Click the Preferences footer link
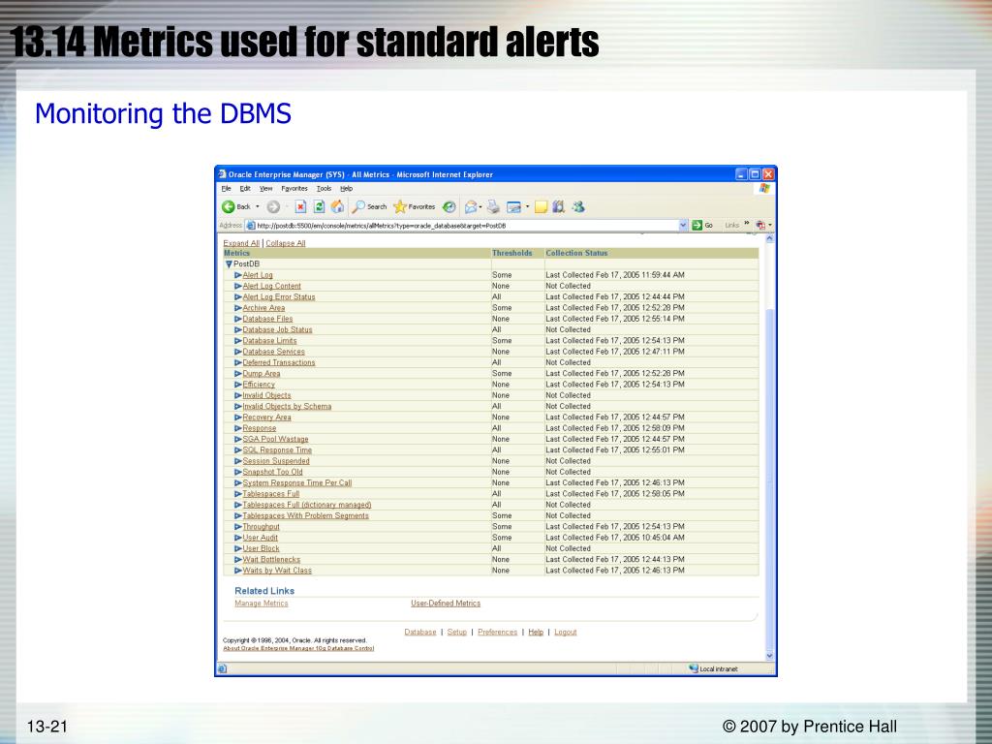 click(x=497, y=632)
